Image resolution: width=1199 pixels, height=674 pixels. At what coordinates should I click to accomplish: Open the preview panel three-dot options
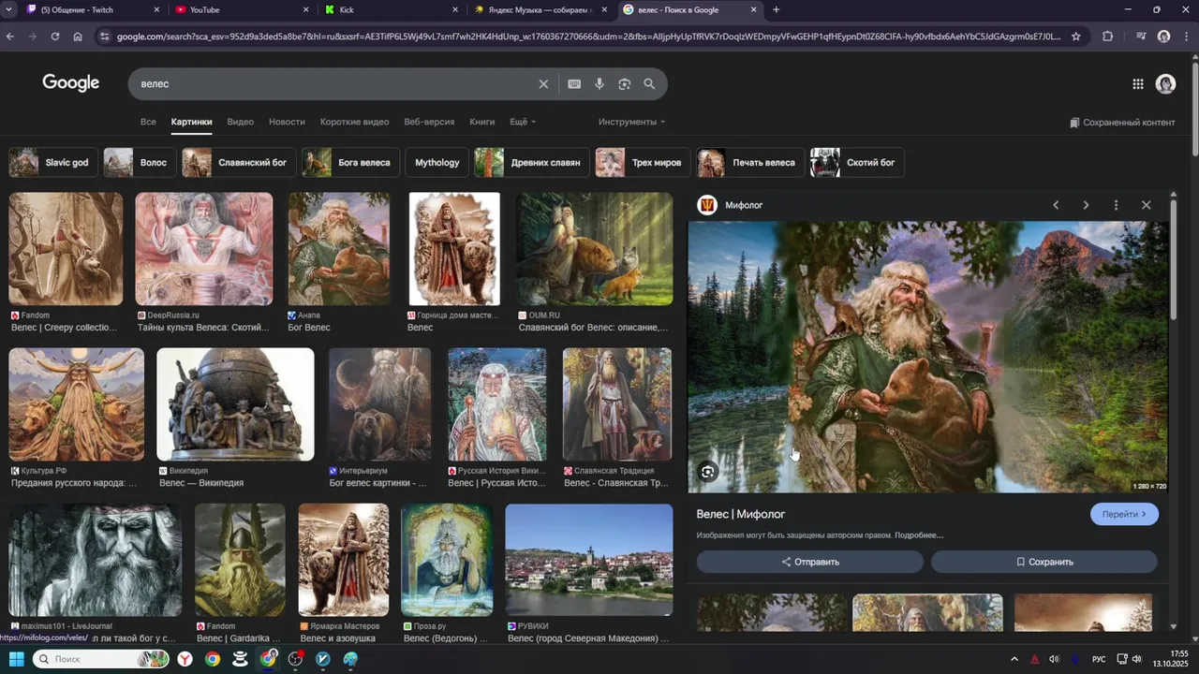click(1116, 205)
